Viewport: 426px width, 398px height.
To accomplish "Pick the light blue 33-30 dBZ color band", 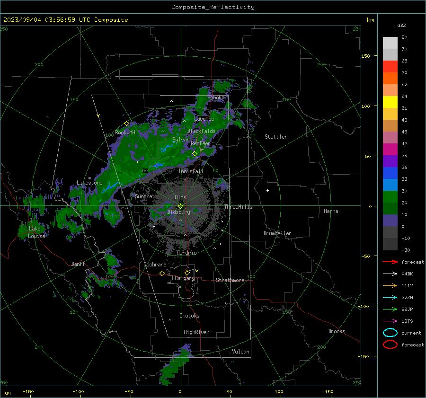I will point(390,185).
